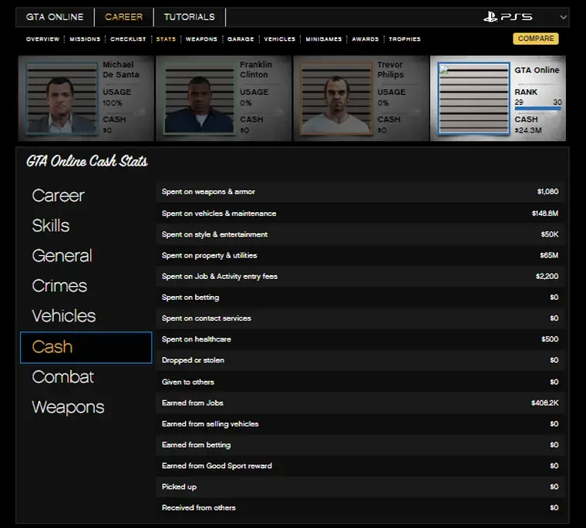Open Crimes stats category

[59, 286]
